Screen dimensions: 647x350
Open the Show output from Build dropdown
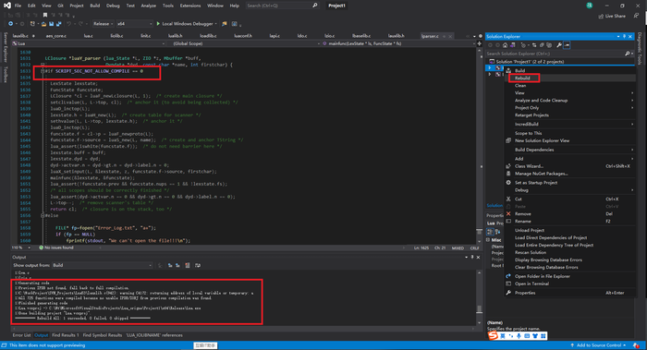coord(102,265)
